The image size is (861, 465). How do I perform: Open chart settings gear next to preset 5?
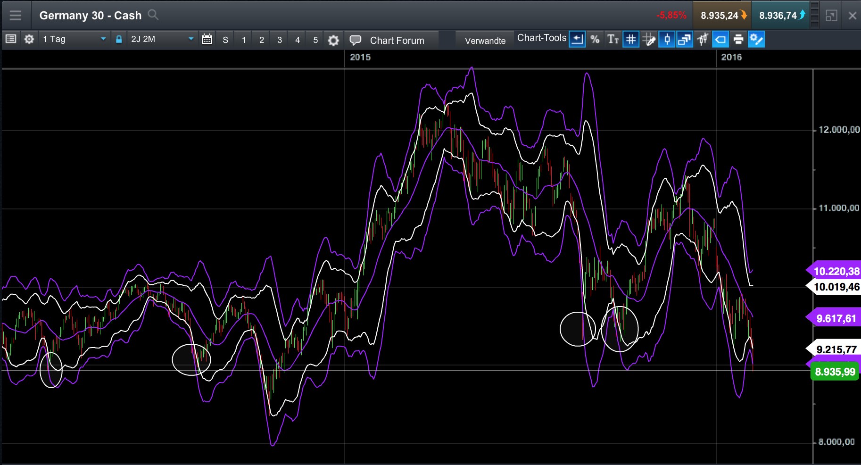coord(333,40)
